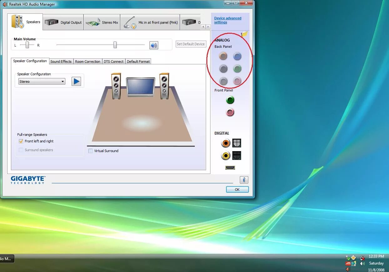This screenshot has width=389, height=272.
Task: Click the Windows Sidebar tray icon
Action: (x=354, y=264)
